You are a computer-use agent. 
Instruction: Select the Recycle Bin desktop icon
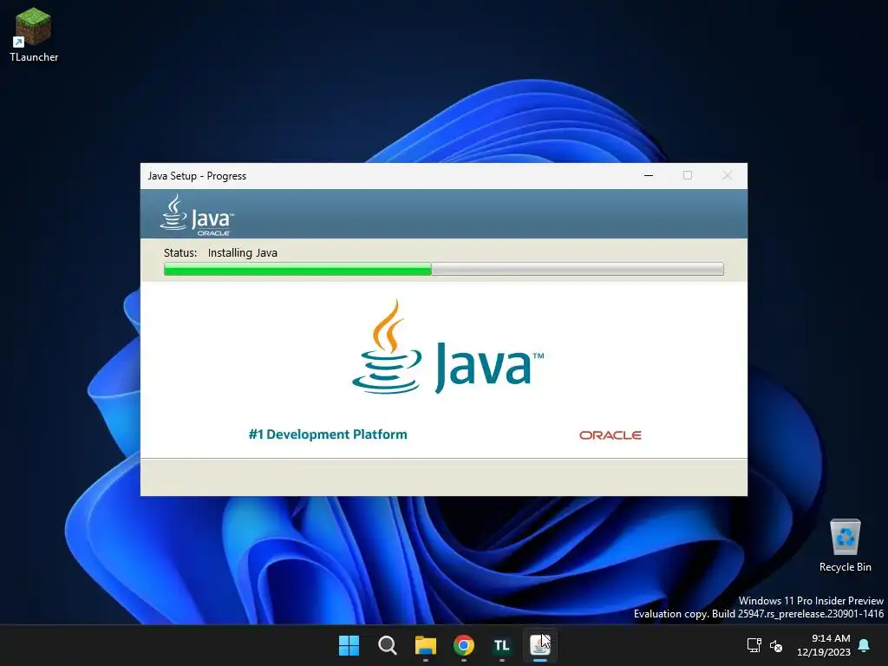click(845, 545)
